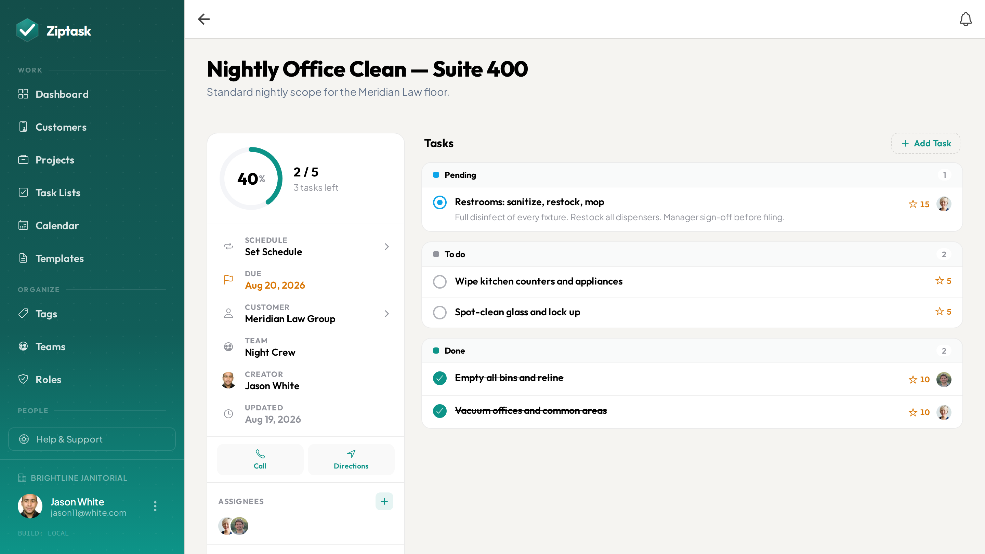The width and height of the screenshot is (985, 554).
Task: Click the star 10 on Empty all bins task
Action: [x=919, y=379]
